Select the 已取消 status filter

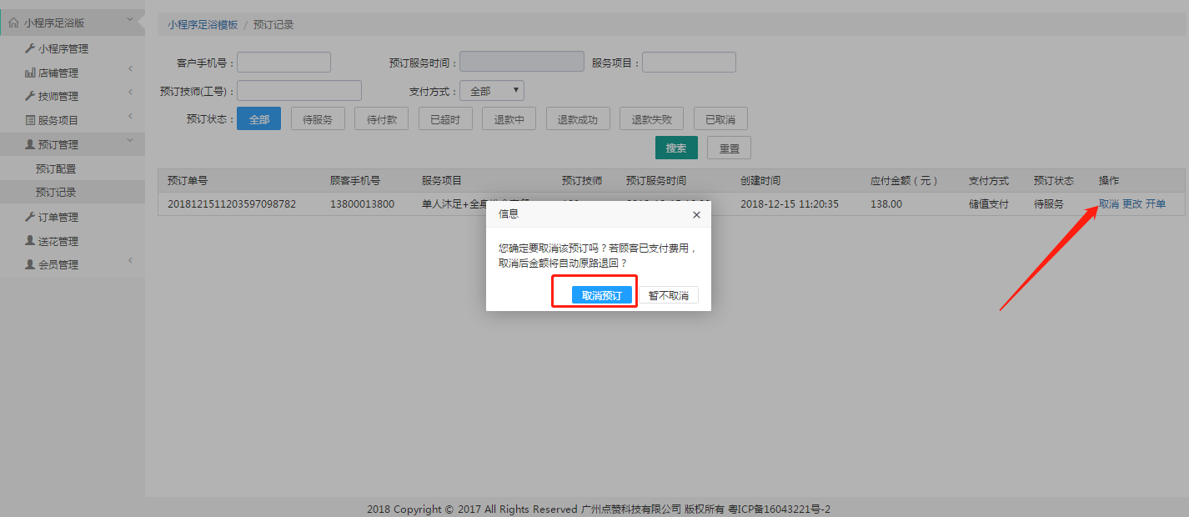tap(720, 119)
